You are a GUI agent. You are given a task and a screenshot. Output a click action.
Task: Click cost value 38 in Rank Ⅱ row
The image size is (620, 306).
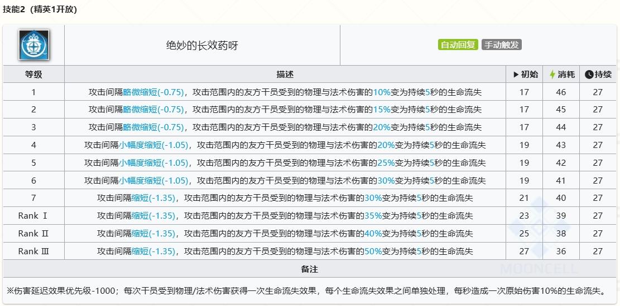[x=561, y=234]
